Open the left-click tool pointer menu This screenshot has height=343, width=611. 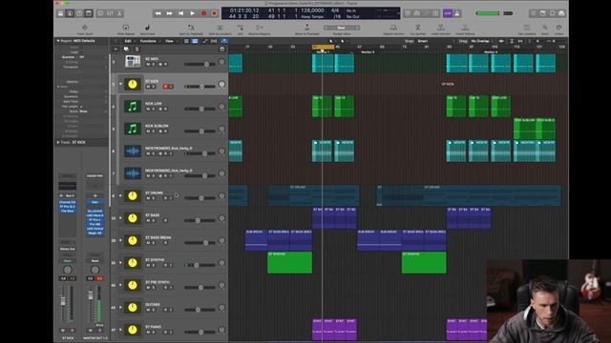[331, 41]
